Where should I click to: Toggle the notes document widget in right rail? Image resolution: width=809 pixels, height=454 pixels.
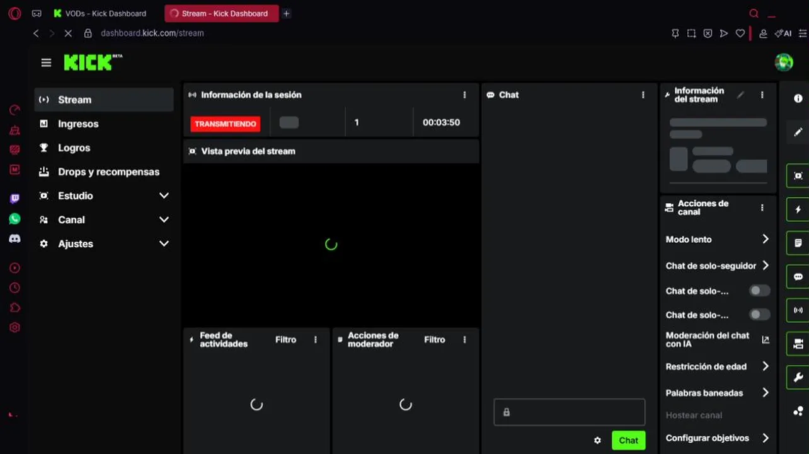[798, 243]
